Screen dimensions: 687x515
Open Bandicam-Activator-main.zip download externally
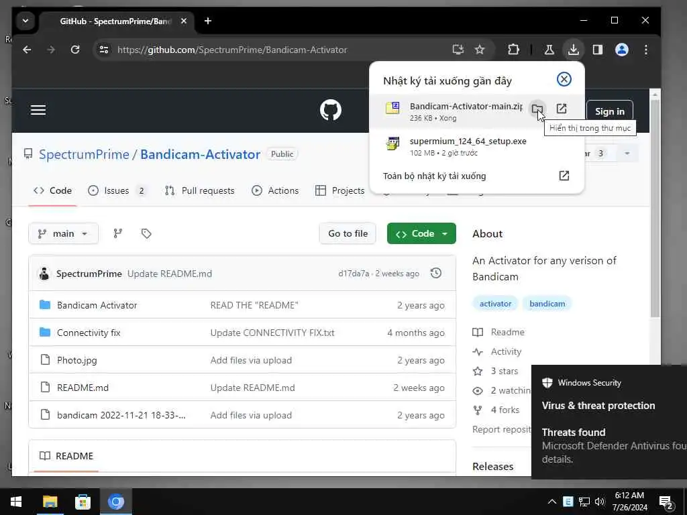562,109
